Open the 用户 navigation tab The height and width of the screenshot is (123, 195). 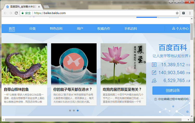[x=80, y=29]
